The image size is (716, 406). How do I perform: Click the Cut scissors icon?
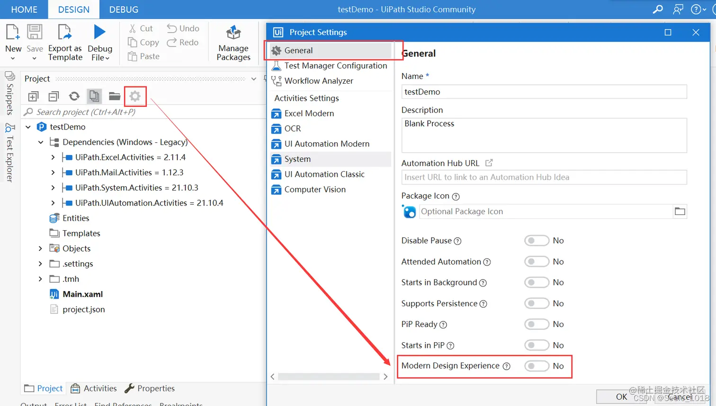(x=133, y=28)
